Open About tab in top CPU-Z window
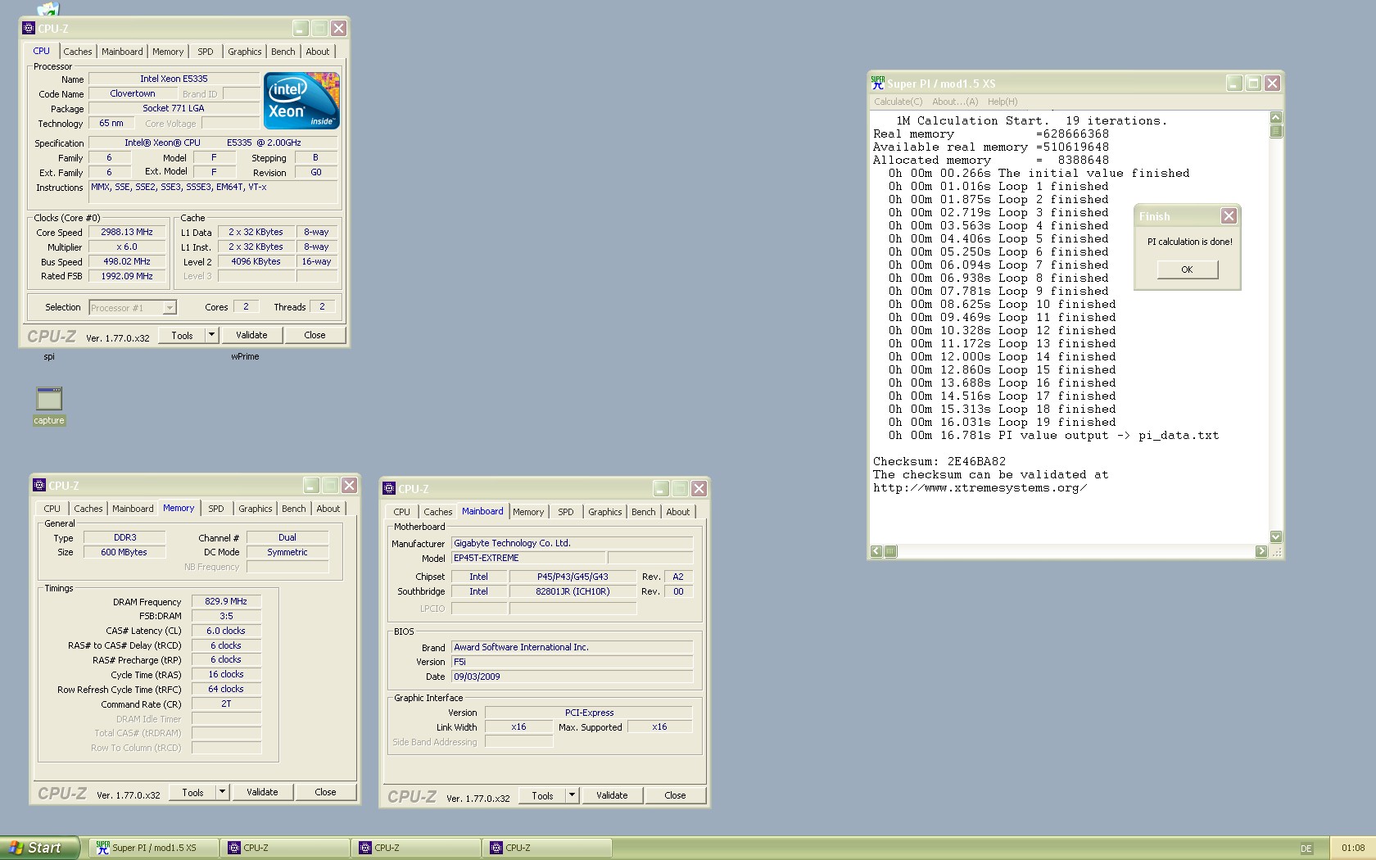This screenshot has width=1376, height=860. [318, 52]
